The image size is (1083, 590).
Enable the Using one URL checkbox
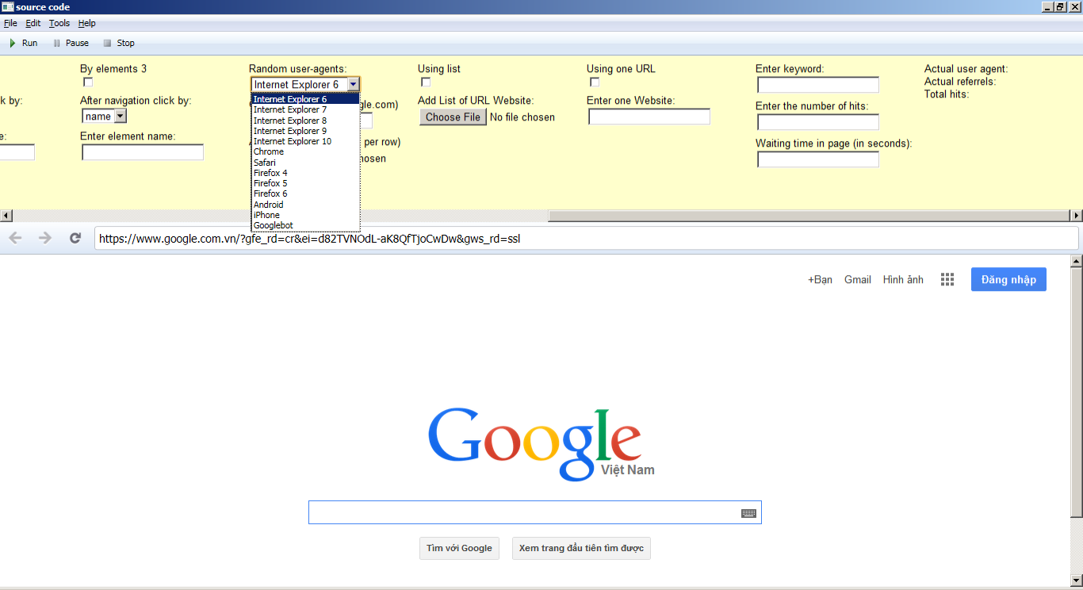tap(595, 82)
